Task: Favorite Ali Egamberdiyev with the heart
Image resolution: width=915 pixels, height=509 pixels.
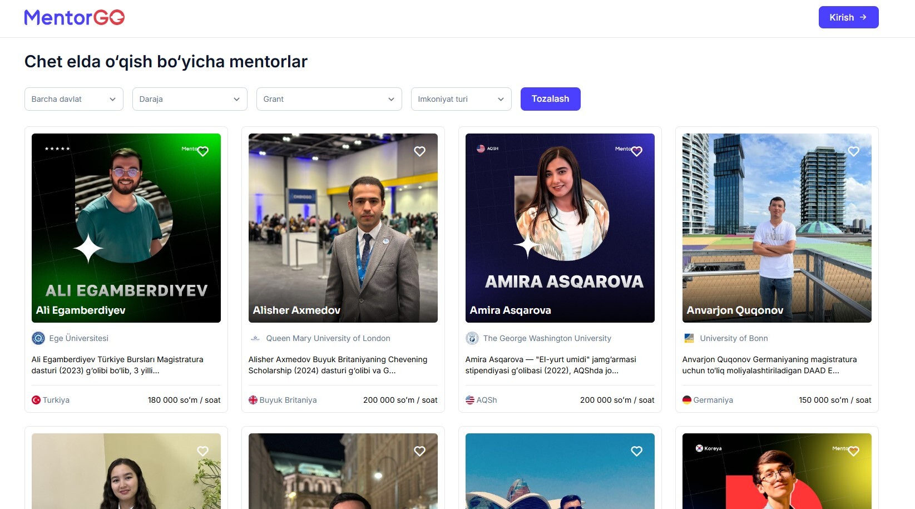Action: pos(203,151)
